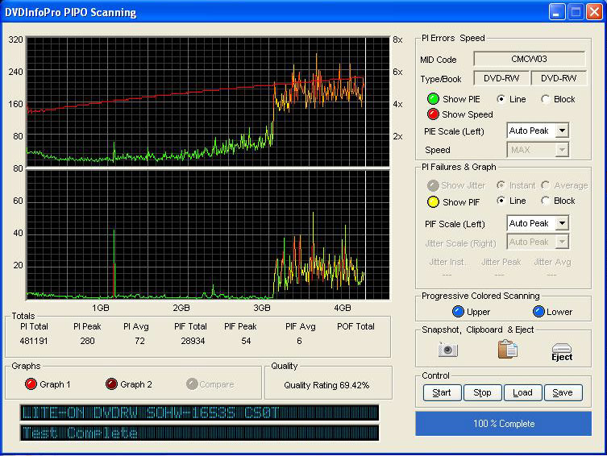Load a saved scan
607x456 pixels.
coord(522,392)
